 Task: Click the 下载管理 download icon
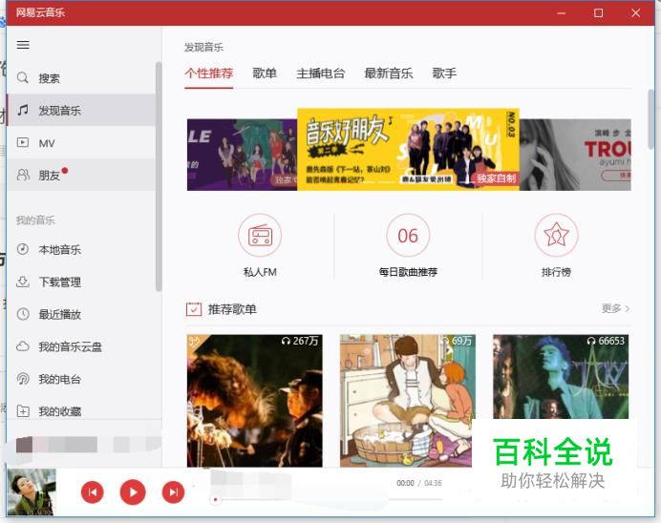tap(23, 282)
